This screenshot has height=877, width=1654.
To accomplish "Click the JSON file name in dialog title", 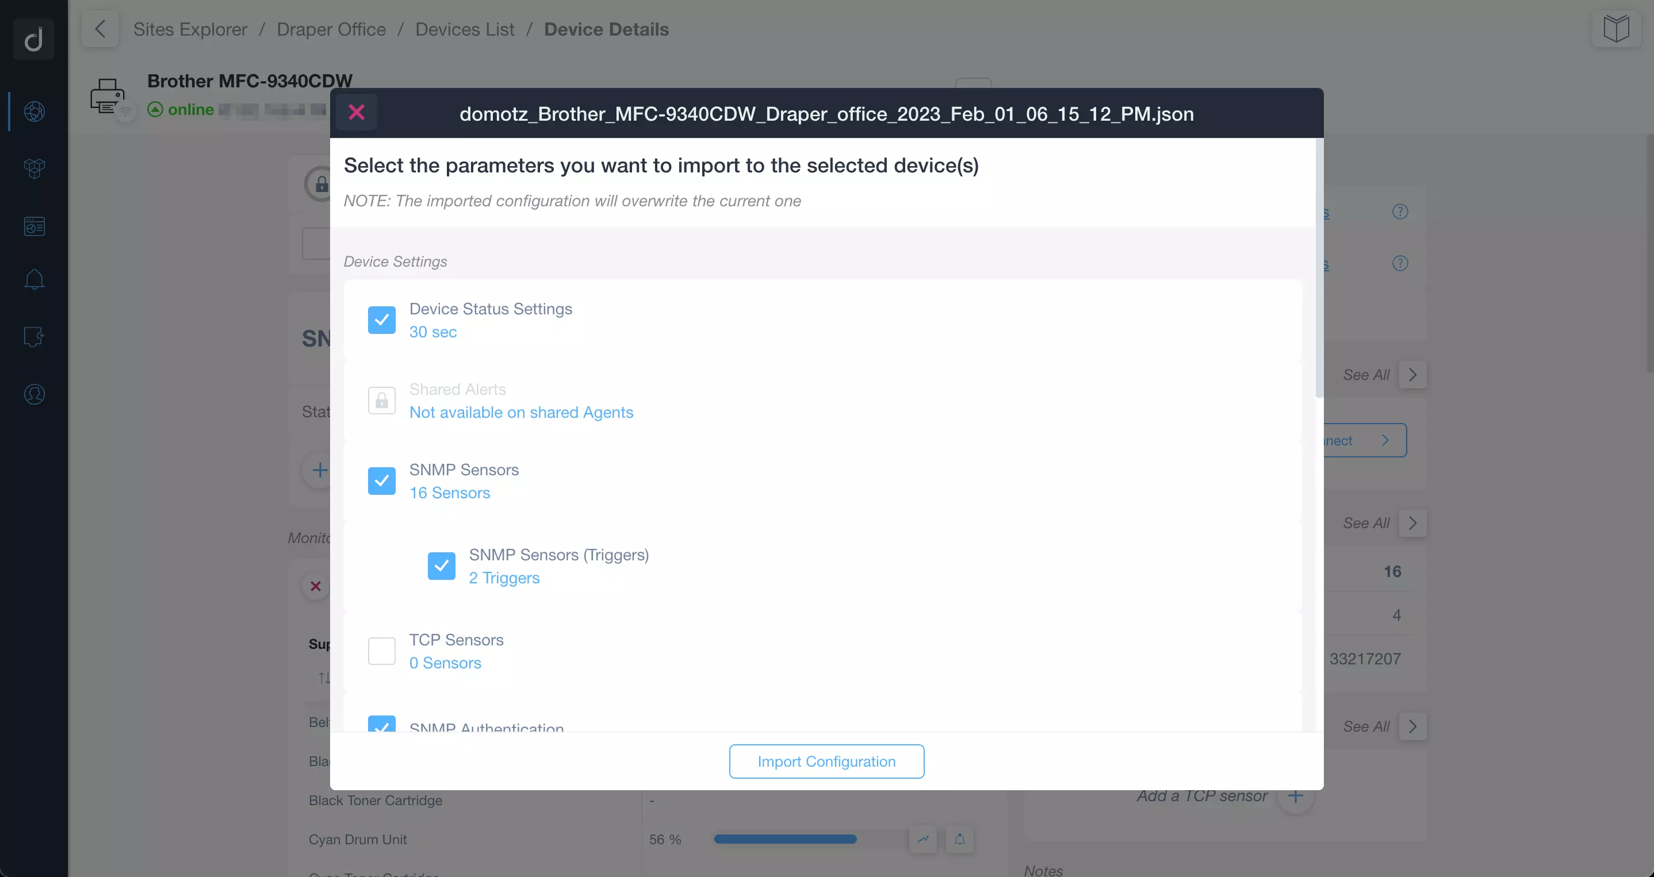I will pyautogui.click(x=826, y=114).
